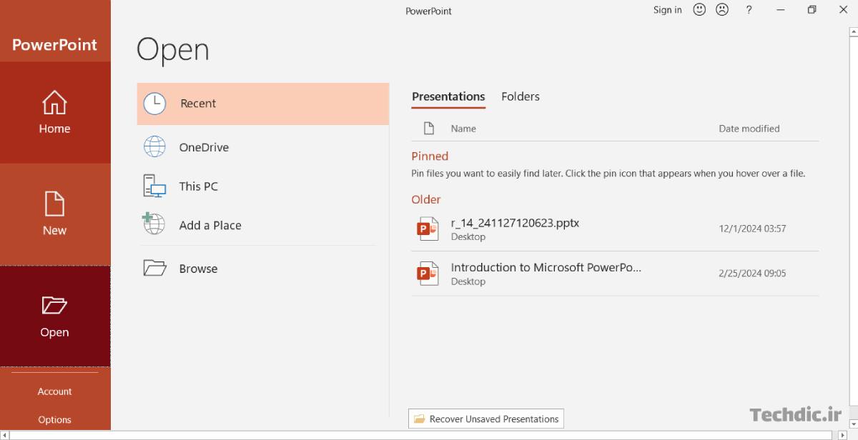Click the Open folder icon in sidebar
Screen dimensions: 858x440
click(54, 306)
